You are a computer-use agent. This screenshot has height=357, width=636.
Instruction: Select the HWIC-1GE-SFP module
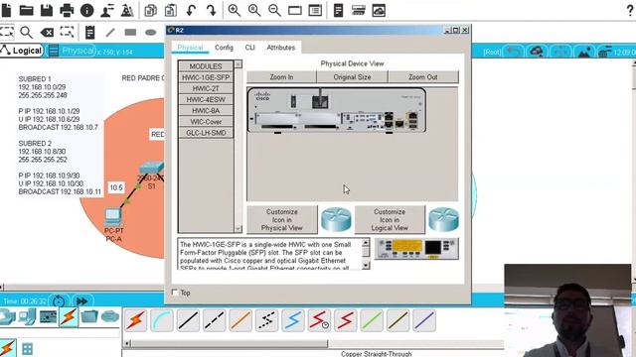(x=206, y=77)
